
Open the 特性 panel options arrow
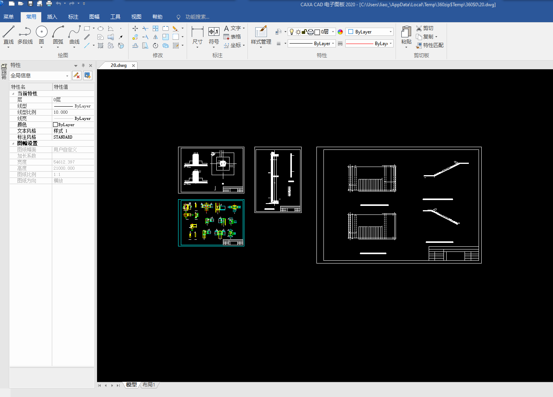76,66
